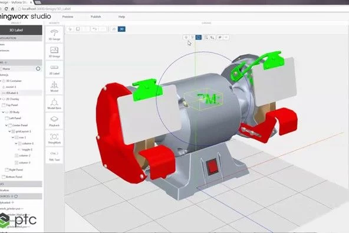The width and height of the screenshot is (349, 233).
Task: Click the browser reload button
Action: pyautogui.click(x=6, y=9)
